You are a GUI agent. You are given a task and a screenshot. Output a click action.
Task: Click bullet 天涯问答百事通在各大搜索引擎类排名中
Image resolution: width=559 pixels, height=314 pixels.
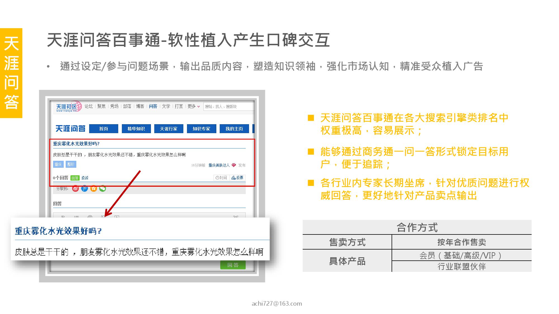pyautogui.click(x=414, y=118)
